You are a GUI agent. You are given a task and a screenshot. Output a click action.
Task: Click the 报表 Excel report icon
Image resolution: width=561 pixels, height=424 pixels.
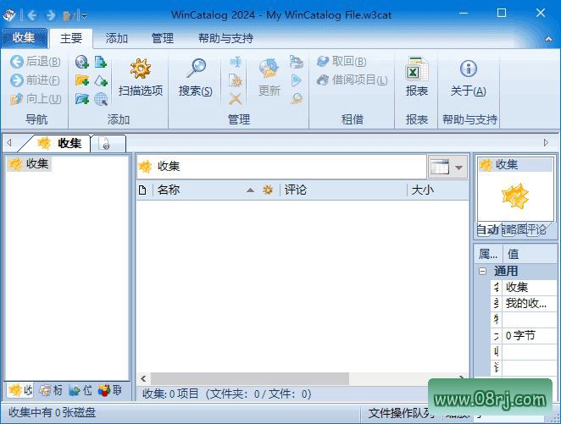[x=416, y=77]
